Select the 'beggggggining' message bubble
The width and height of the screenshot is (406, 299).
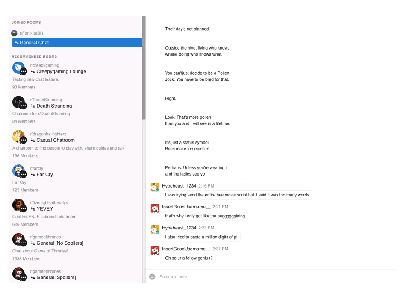pyautogui.click(x=205, y=216)
